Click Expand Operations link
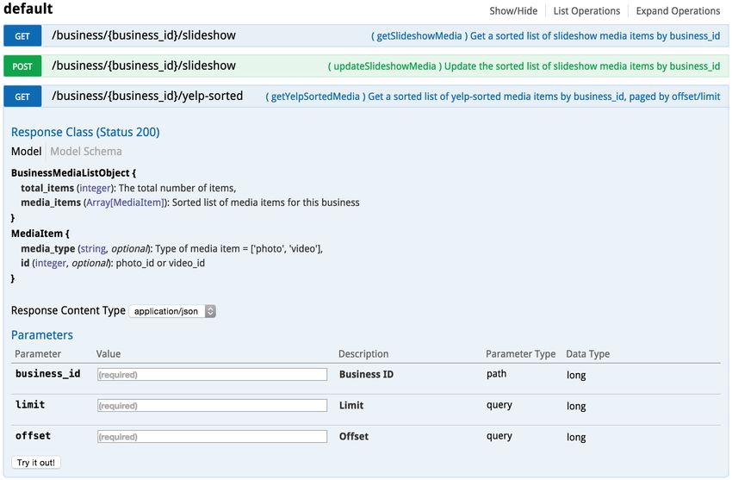 coord(678,10)
